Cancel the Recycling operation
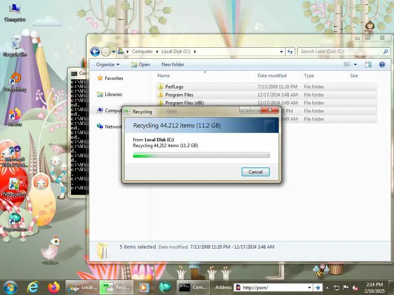This screenshot has width=394, height=295. tap(255, 172)
